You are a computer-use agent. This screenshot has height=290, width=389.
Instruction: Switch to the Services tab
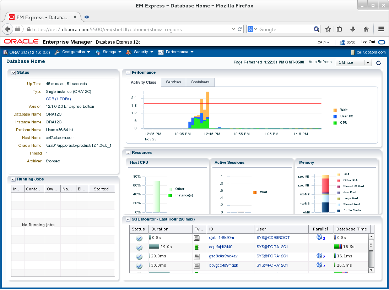pos(173,82)
